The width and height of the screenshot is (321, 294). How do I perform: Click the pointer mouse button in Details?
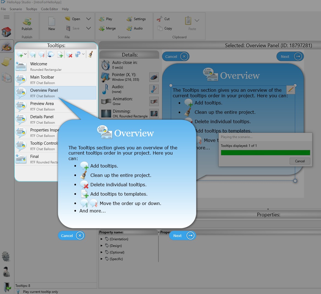click(154, 77)
